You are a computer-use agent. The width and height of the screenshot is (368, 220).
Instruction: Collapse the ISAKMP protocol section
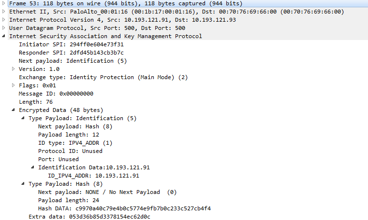(x=4, y=36)
